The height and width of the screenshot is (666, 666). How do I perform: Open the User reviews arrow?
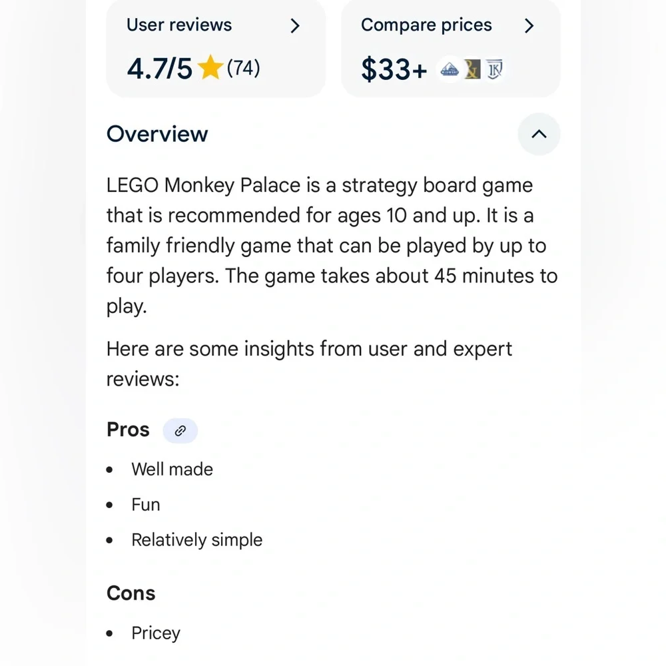[x=295, y=26]
